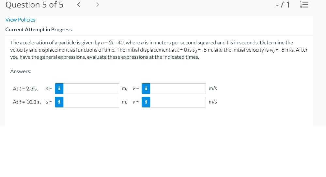Viewport: 326px width, 177px height.
Task: Click the m/s unit in first answer row
Action: 213,88
